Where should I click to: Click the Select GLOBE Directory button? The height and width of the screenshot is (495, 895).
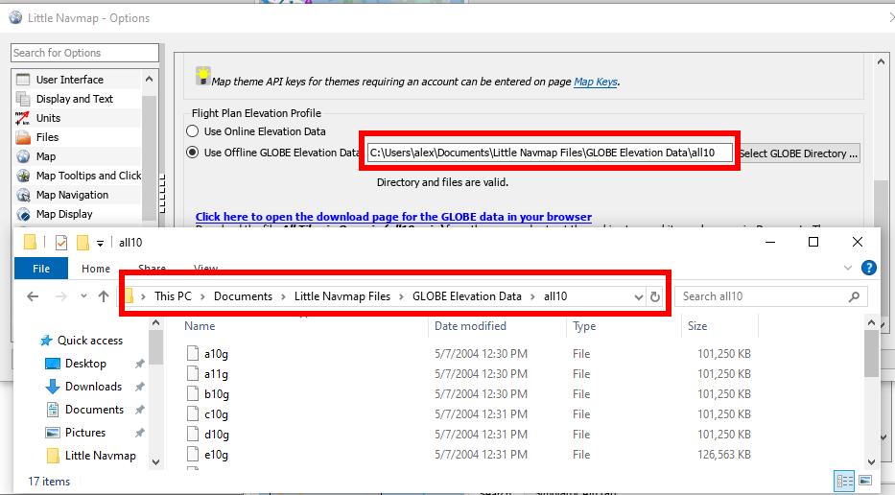tap(798, 153)
